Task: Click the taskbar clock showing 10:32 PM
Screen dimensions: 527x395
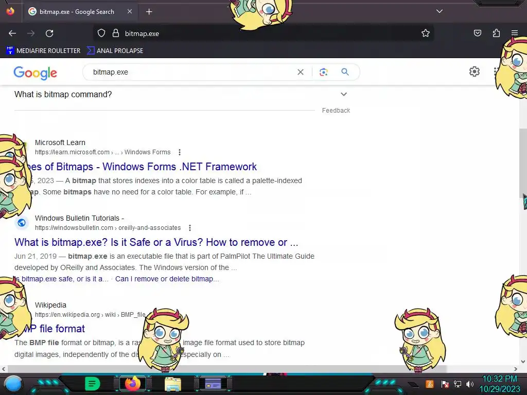Action: (499, 384)
